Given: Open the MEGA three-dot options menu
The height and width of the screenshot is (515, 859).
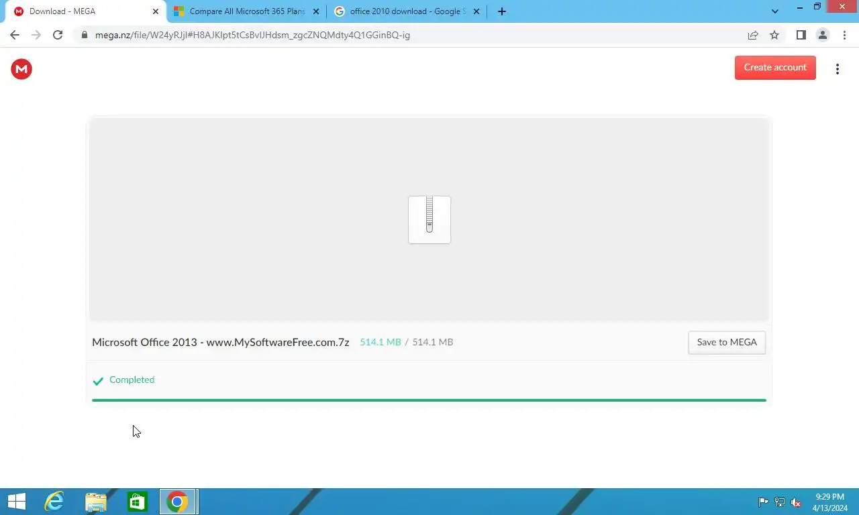Looking at the screenshot, I should pyautogui.click(x=837, y=69).
